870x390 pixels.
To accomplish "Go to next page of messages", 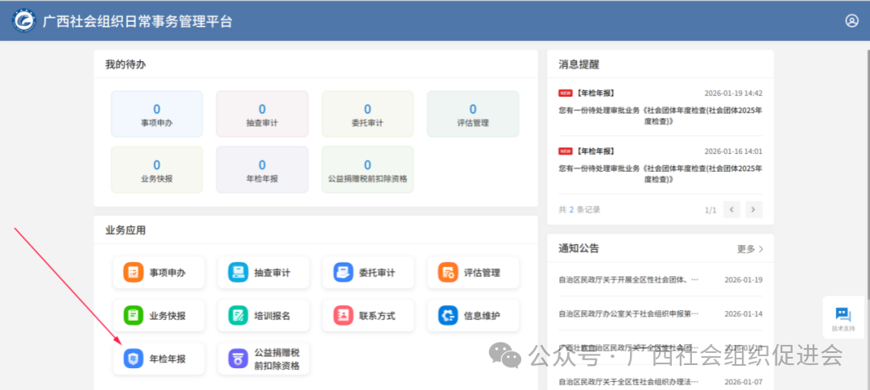I will click(x=754, y=210).
